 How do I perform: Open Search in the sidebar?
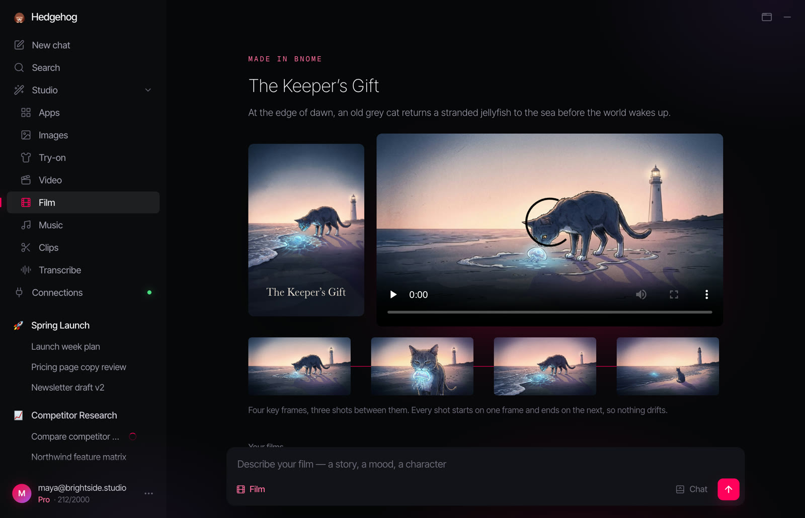click(83, 67)
